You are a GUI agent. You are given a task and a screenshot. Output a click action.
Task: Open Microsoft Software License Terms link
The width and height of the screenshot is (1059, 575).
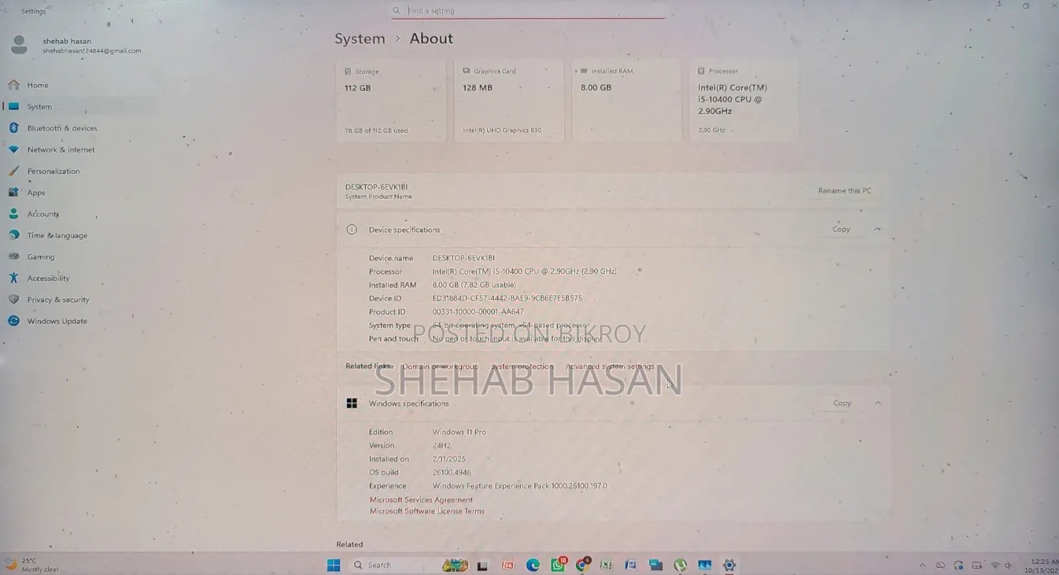point(427,512)
